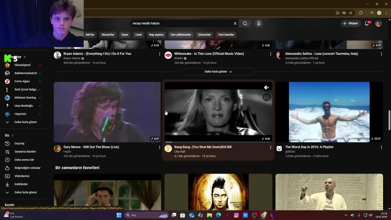
Task: Select the Sitcom'lar filter chip
Action: (108, 35)
